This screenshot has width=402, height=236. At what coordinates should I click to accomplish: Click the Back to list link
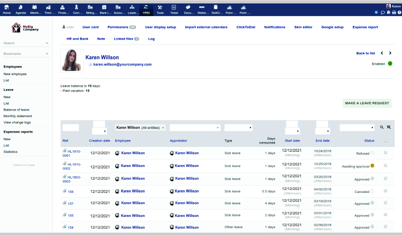pos(365,53)
